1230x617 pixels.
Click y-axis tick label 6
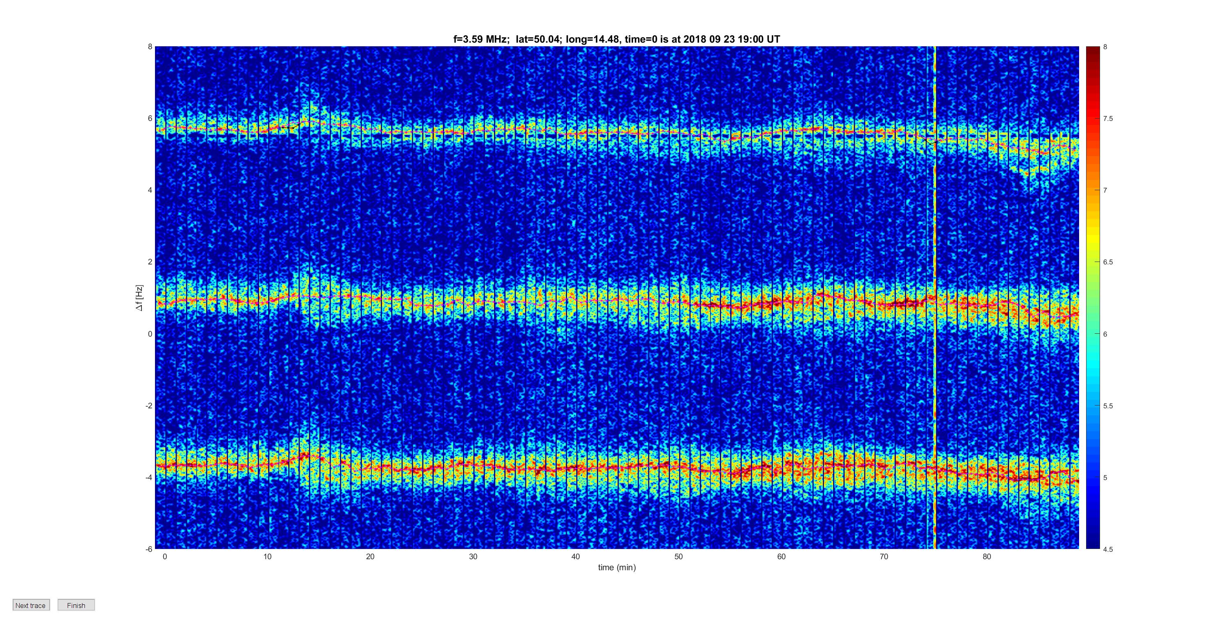[x=150, y=118]
